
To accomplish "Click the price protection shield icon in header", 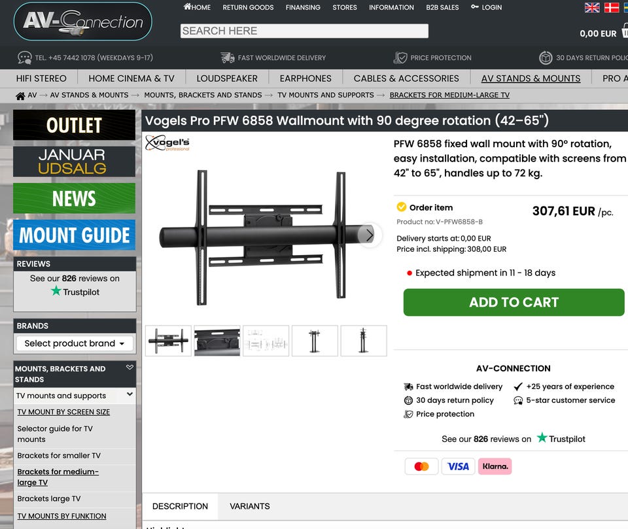I will pyautogui.click(x=400, y=58).
